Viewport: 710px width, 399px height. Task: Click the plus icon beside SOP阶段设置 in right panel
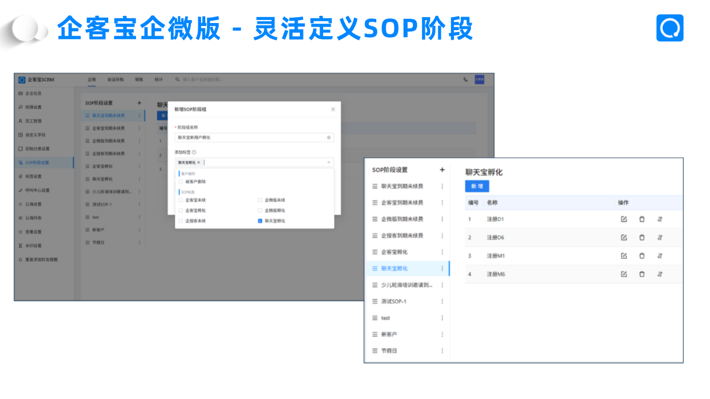click(x=442, y=170)
